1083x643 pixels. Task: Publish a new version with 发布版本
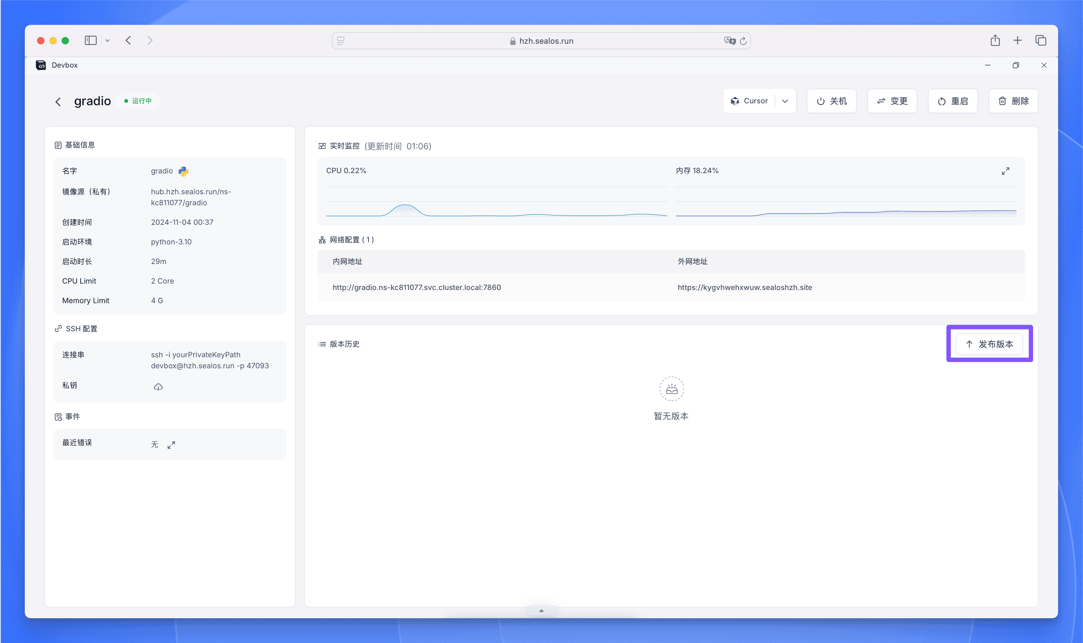989,344
